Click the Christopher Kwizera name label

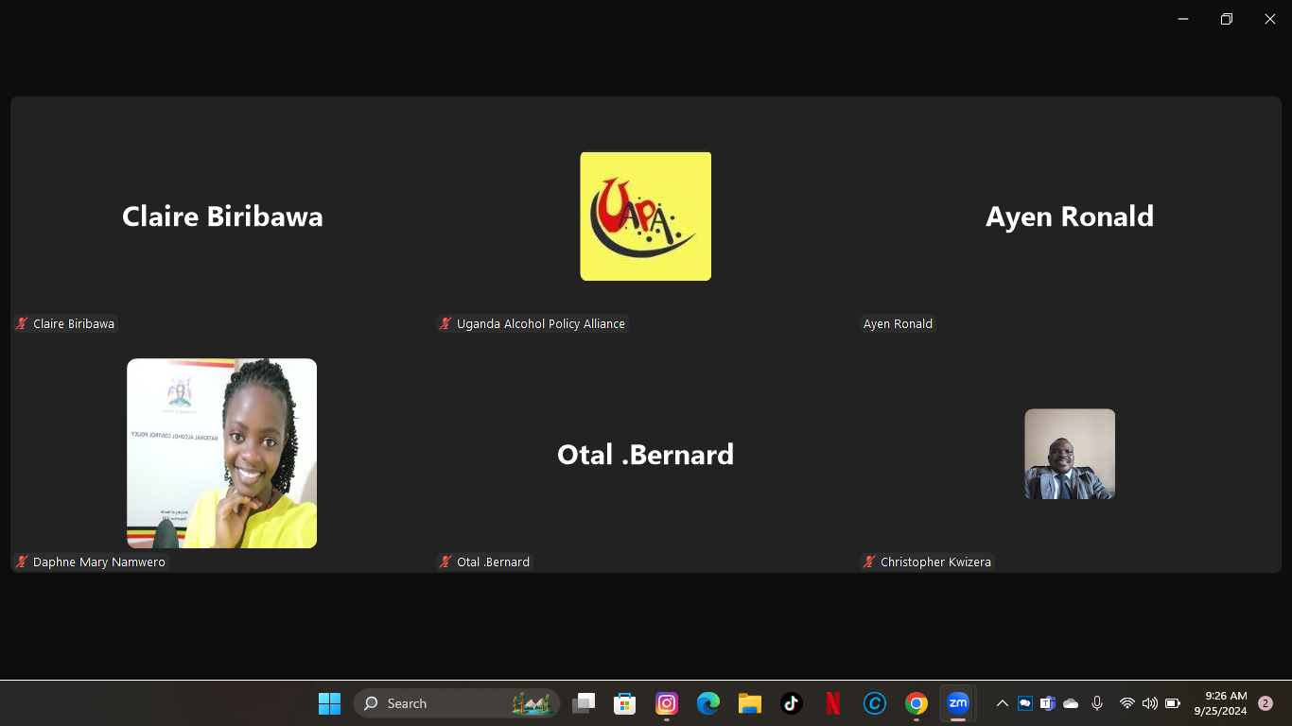coord(935,562)
